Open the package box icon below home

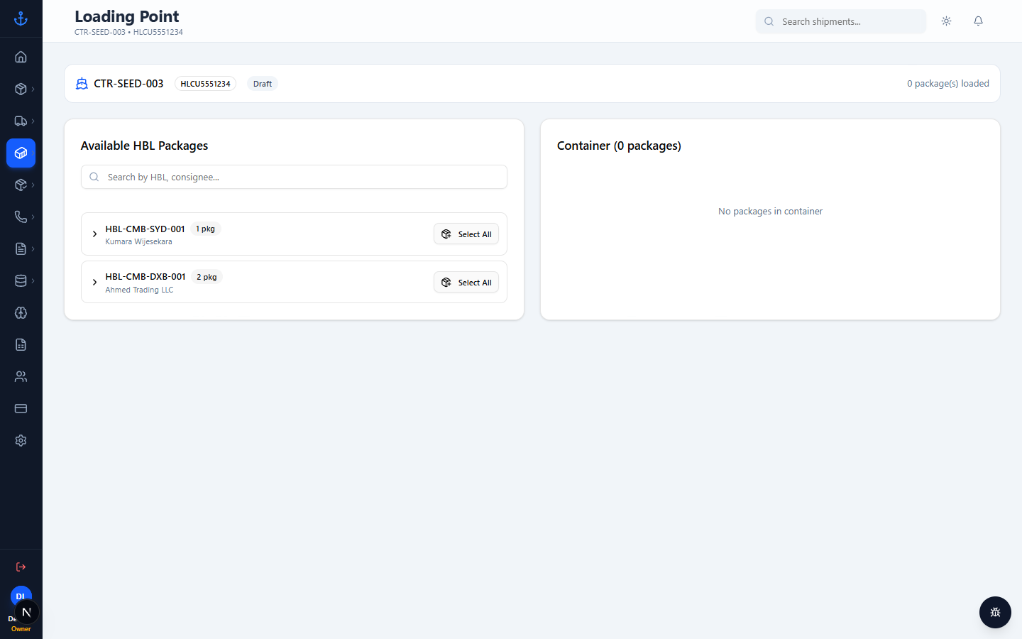(21, 89)
